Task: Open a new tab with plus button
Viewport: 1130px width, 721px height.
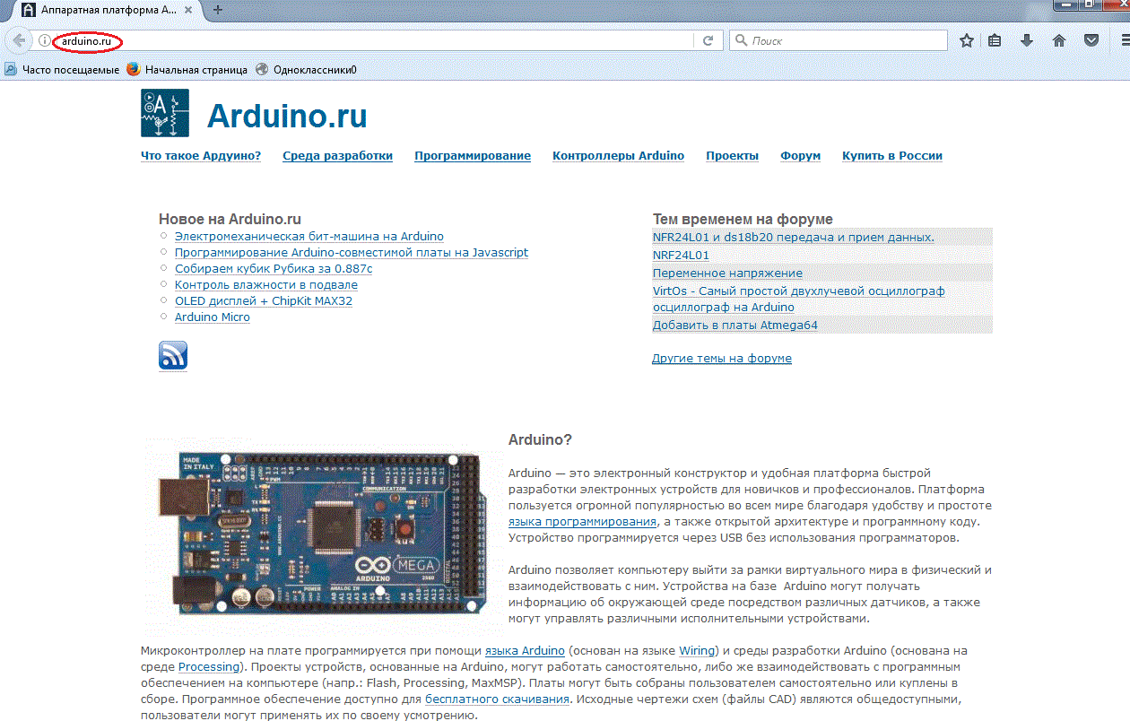Action: tap(217, 10)
